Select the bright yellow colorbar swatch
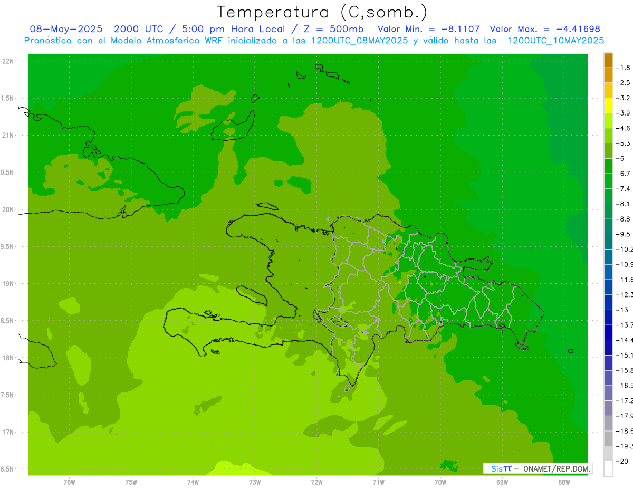Image resolution: width=633 pixels, height=489 pixels. 608,106
